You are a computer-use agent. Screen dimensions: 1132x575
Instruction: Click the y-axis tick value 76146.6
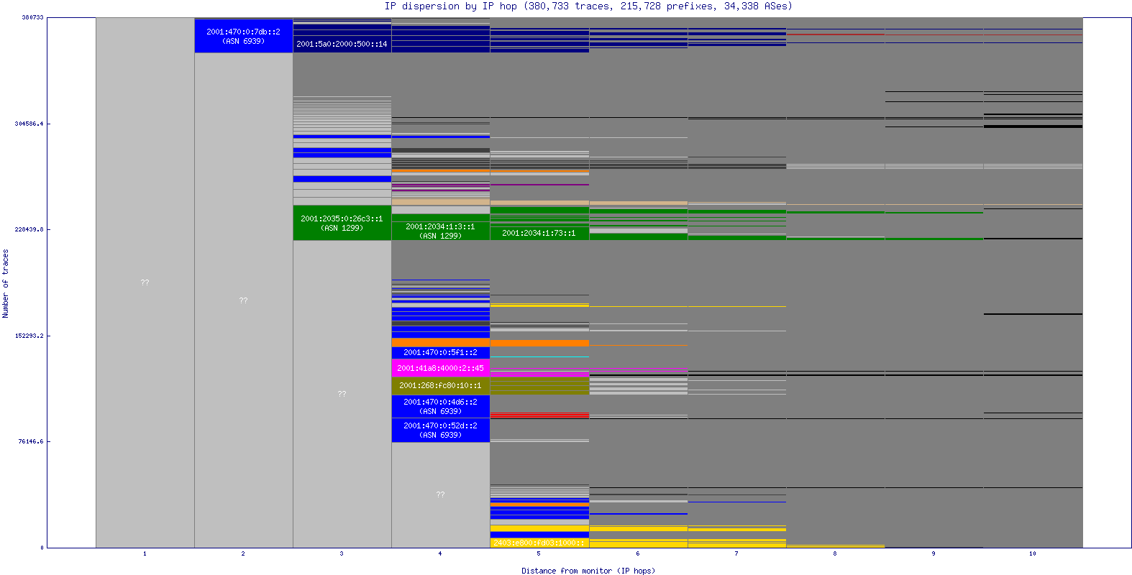[x=31, y=441]
